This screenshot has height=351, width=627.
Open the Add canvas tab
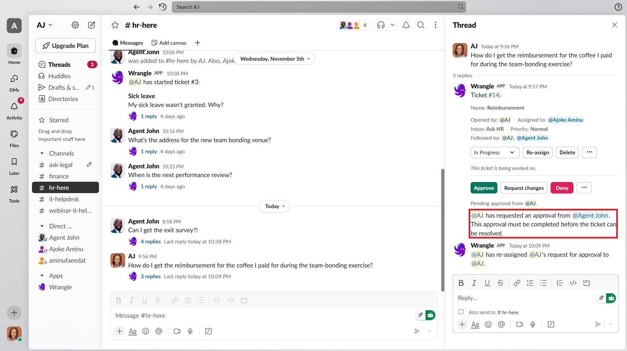point(169,43)
